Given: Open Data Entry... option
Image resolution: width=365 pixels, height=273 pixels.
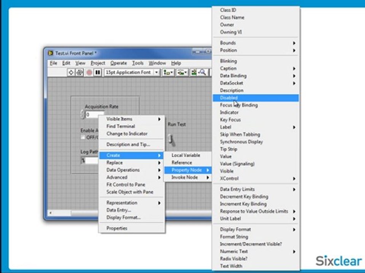Looking at the screenshot, I should click(x=132, y=210).
